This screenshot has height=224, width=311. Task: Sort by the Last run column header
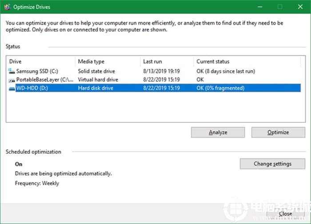coord(167,61)
